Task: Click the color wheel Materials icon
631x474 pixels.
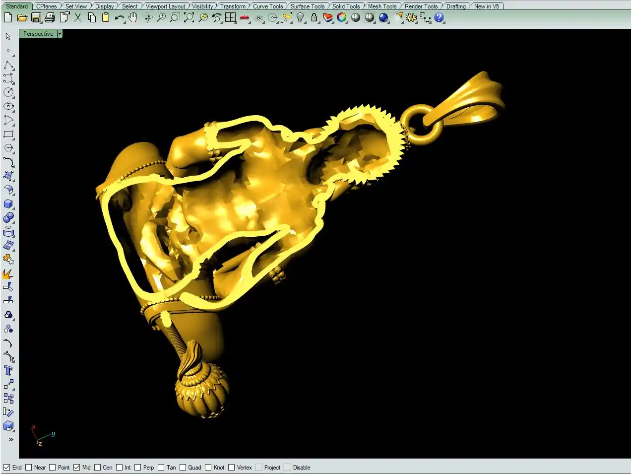Action: [x=342, y=18]
